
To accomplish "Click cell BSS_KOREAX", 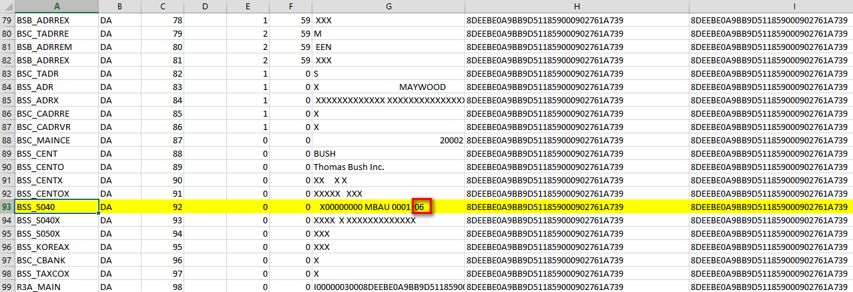I will [57, 247].
